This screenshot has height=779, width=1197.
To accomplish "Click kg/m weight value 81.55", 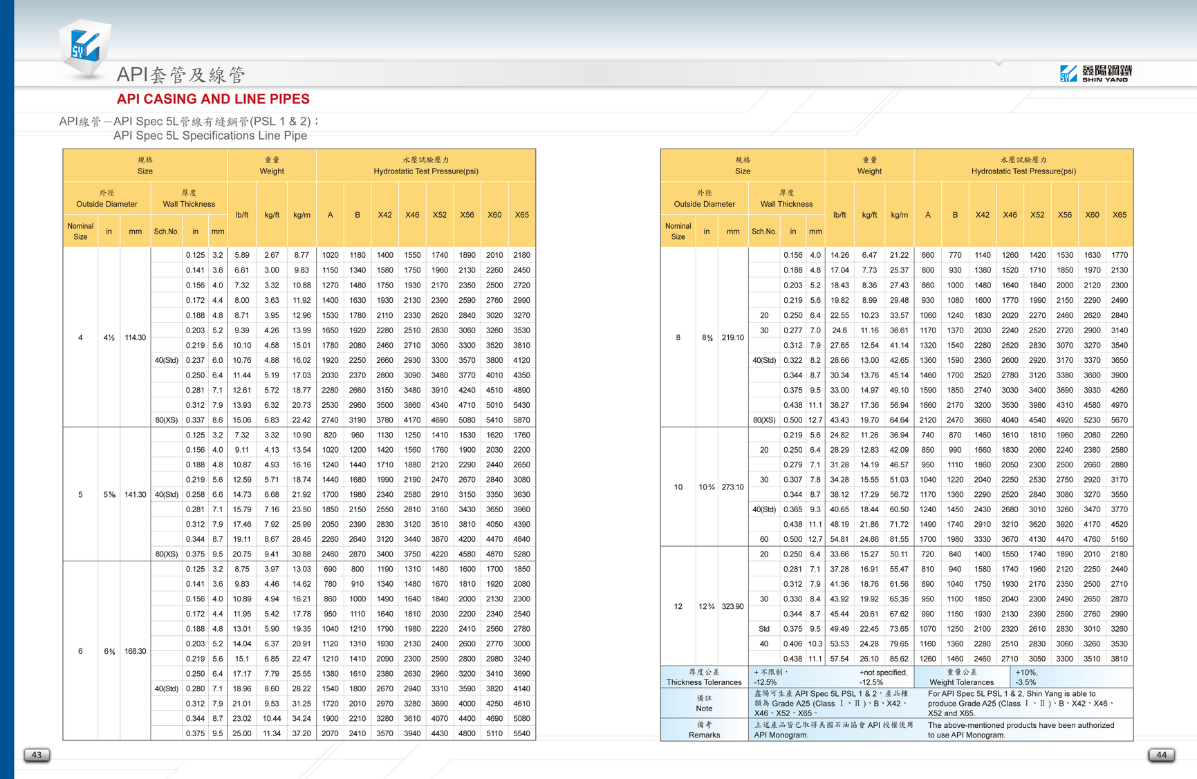I will coord(899,539).
